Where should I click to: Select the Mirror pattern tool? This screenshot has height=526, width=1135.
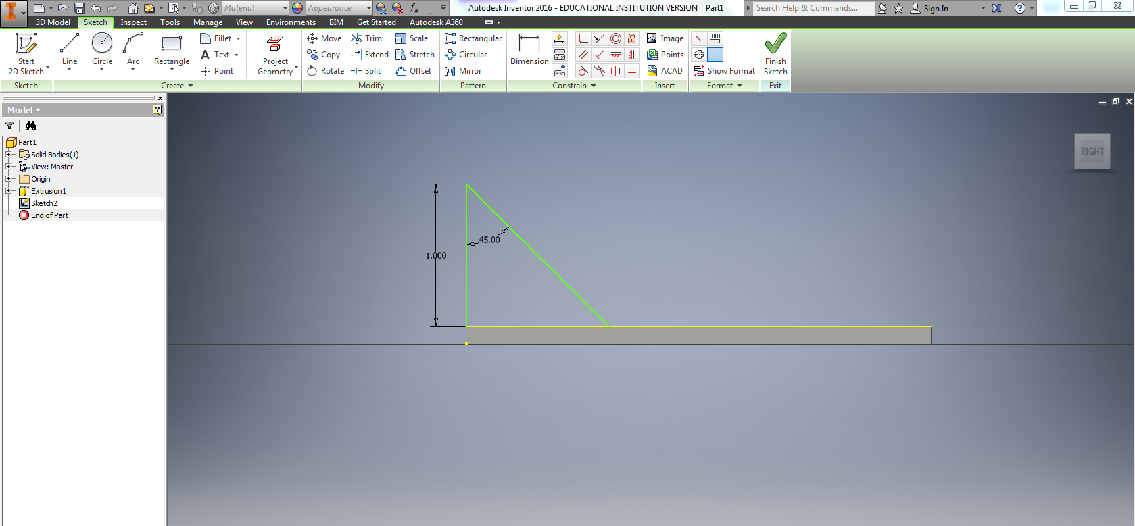[463, 71]
